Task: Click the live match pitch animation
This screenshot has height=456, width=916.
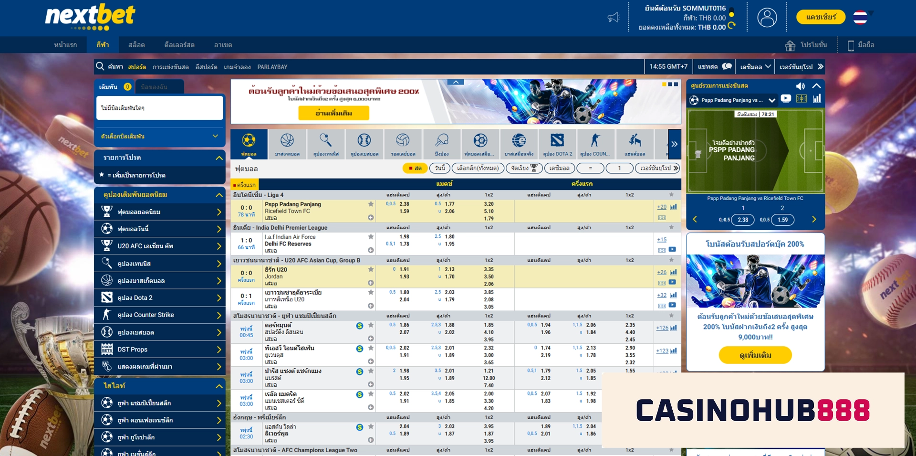Action: coord(755,151)
